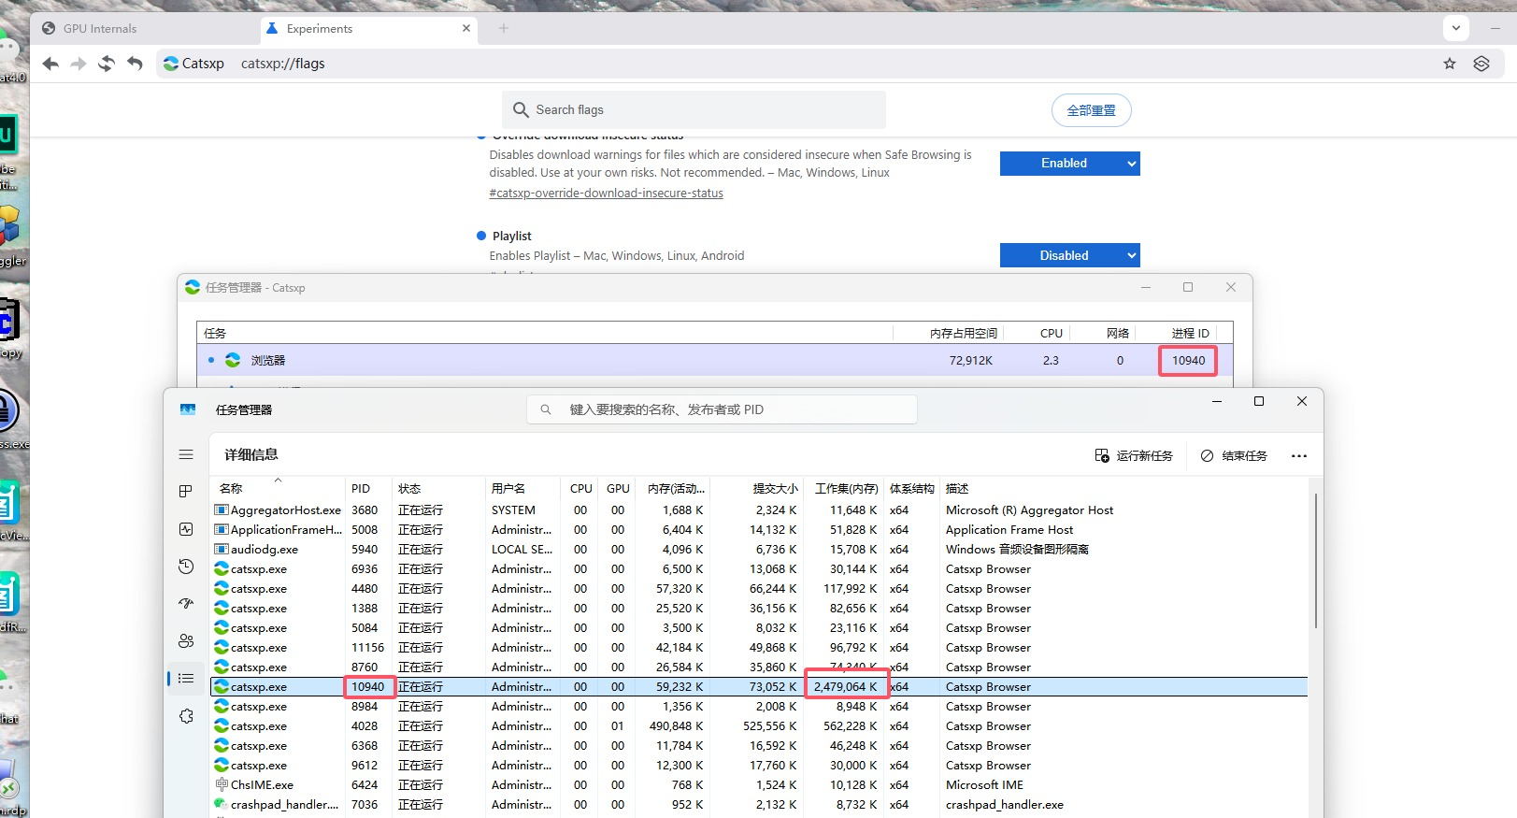Screen dimensions: 1517x818
Task: Click 结束任务 button
Action: (1234, 455)
